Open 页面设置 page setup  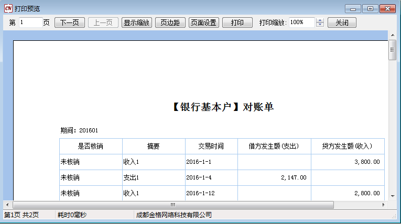pos(204,23)
